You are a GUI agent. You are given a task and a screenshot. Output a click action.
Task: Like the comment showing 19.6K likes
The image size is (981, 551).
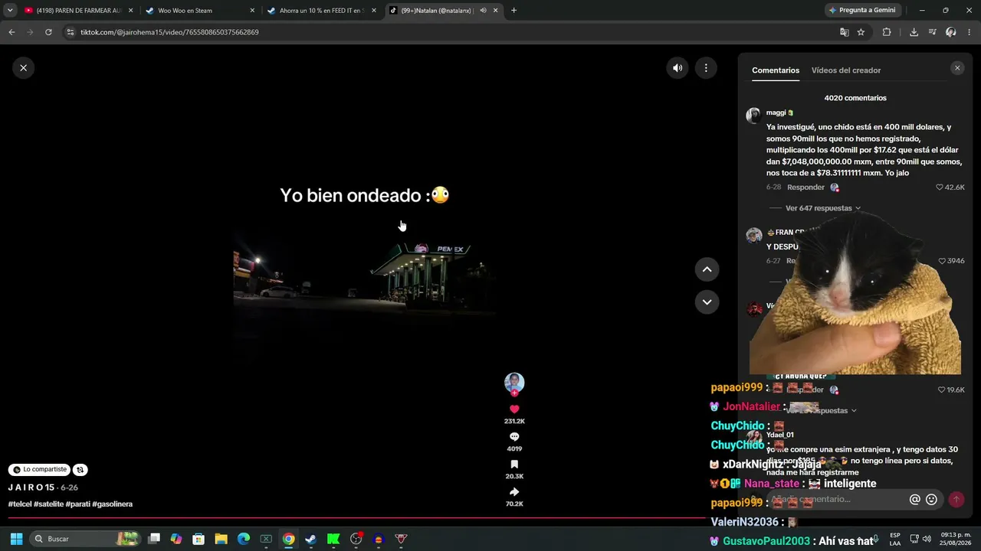coord(942,390)
